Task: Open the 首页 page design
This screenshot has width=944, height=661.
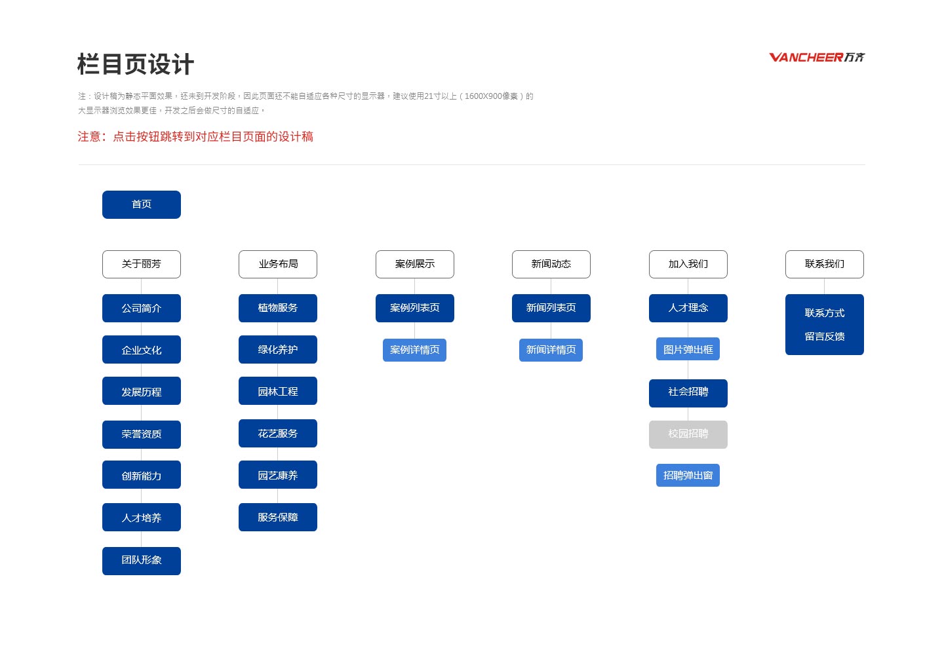Action: pyautogui.click(x=142, y=204)
